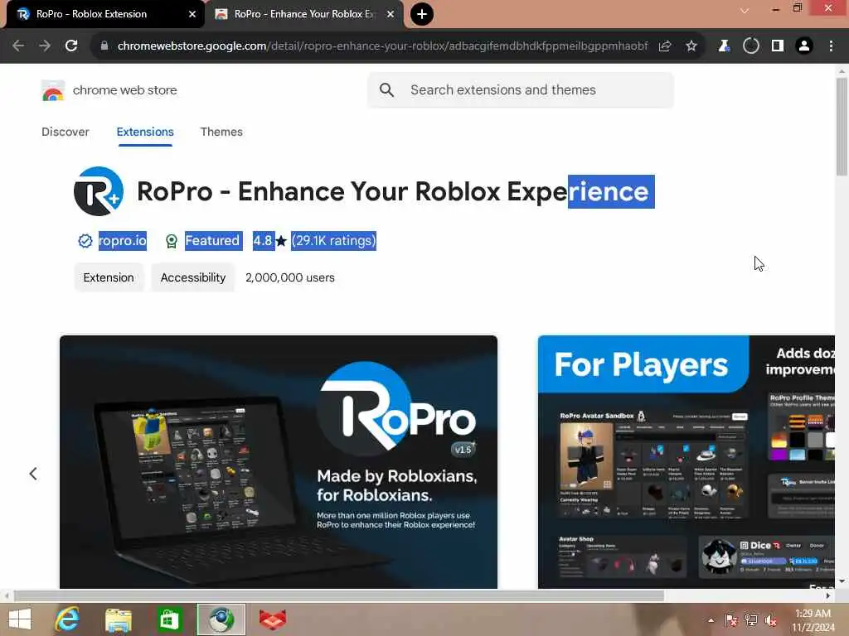Viewport: 849px width, 636px height.
Task: Click the Featured label
Action: pyautogui.click(x=212, y=241)
